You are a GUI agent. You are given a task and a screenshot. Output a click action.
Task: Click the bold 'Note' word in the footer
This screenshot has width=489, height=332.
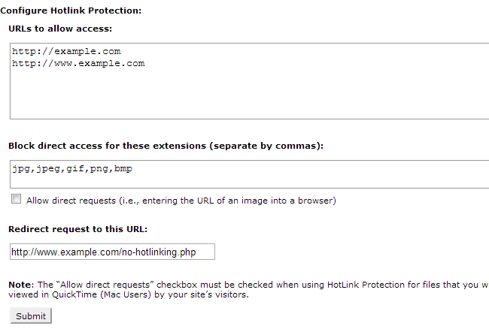point(20,285)
